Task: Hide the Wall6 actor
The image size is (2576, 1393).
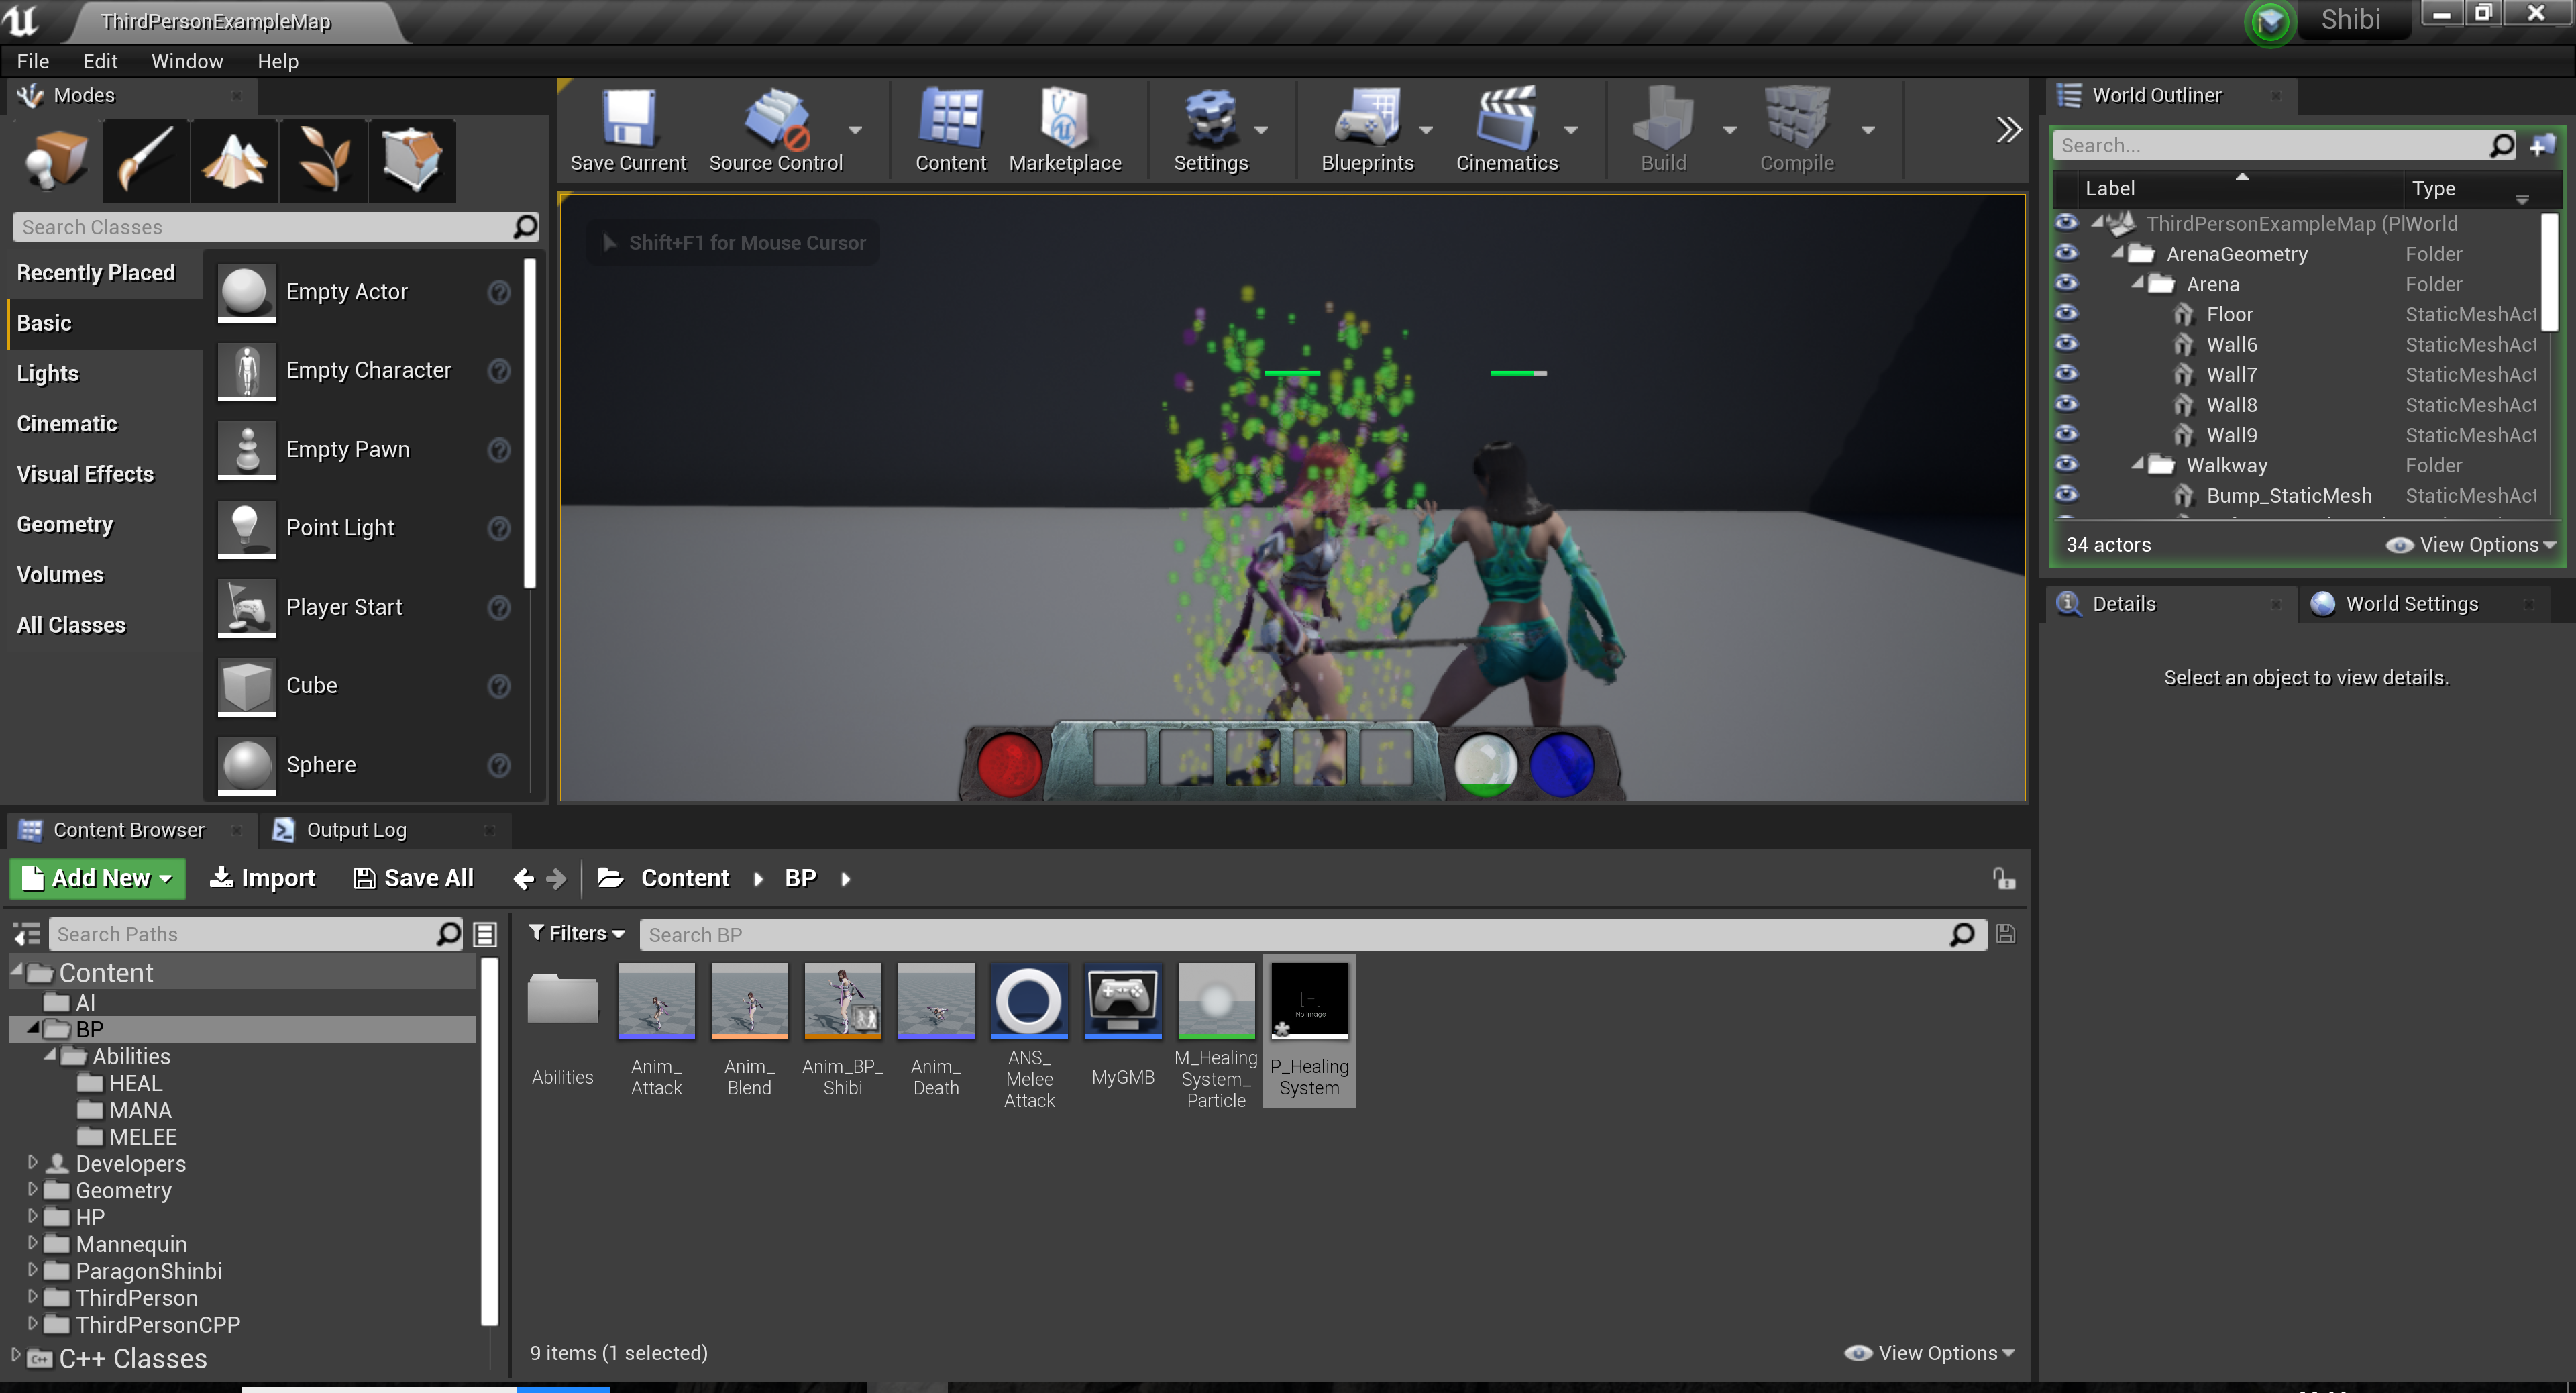Action: pos(2067,343)
